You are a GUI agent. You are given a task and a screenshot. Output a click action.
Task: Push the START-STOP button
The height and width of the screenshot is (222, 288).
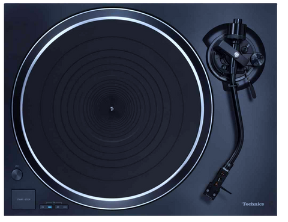coord(23,199)
